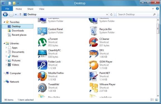Open address bar history dropdown
This screenshot has width=161, height=104.
(107, 15)
